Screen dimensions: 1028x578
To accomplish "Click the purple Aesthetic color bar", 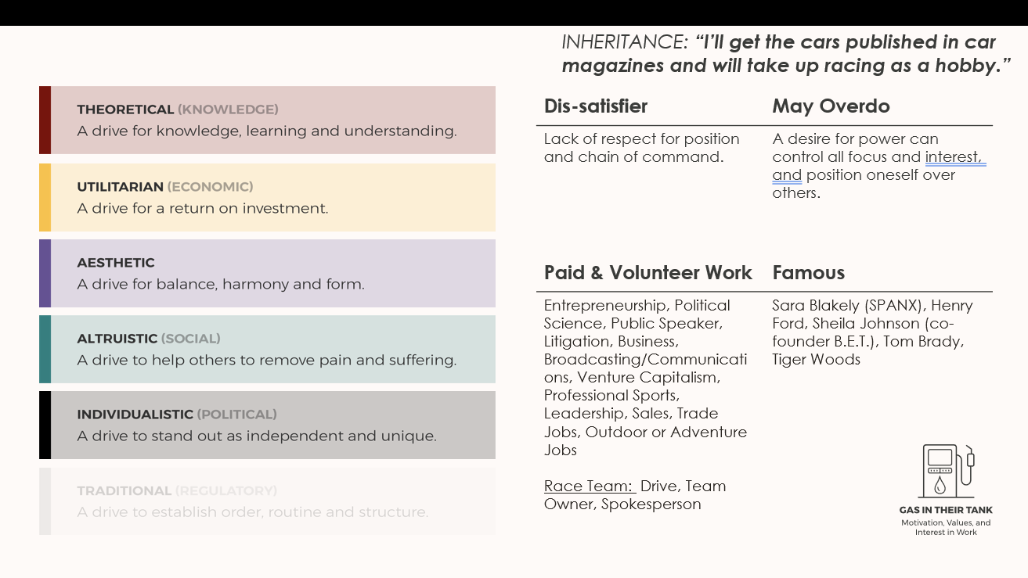I will click(x=45, y=273).
